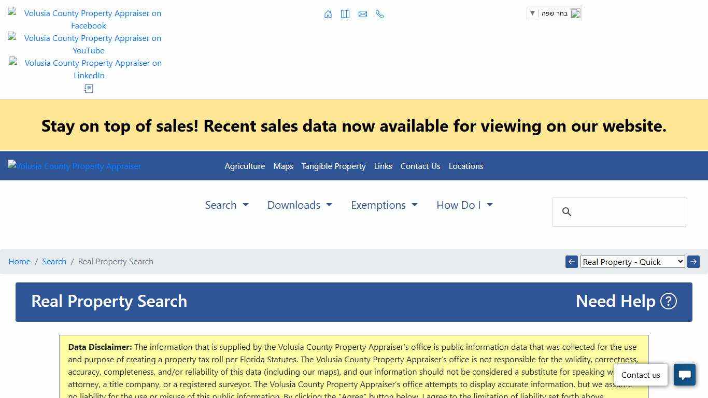Click the search magnifier icon

tap(567, 211)
